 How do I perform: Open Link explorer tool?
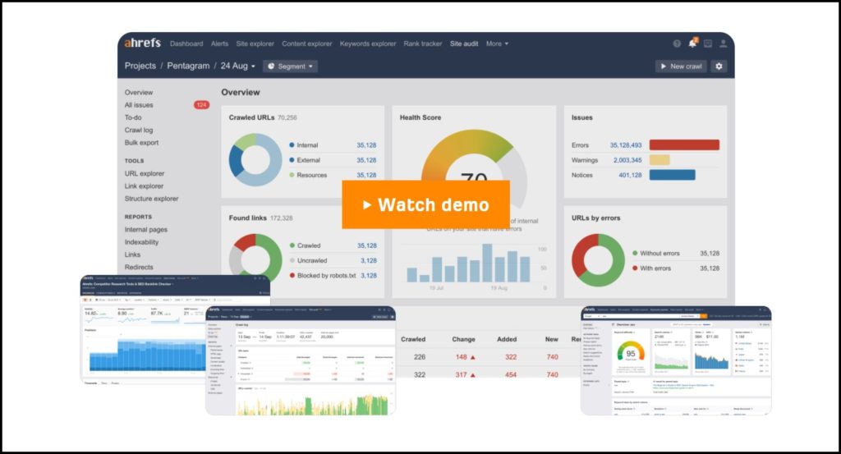144,186
